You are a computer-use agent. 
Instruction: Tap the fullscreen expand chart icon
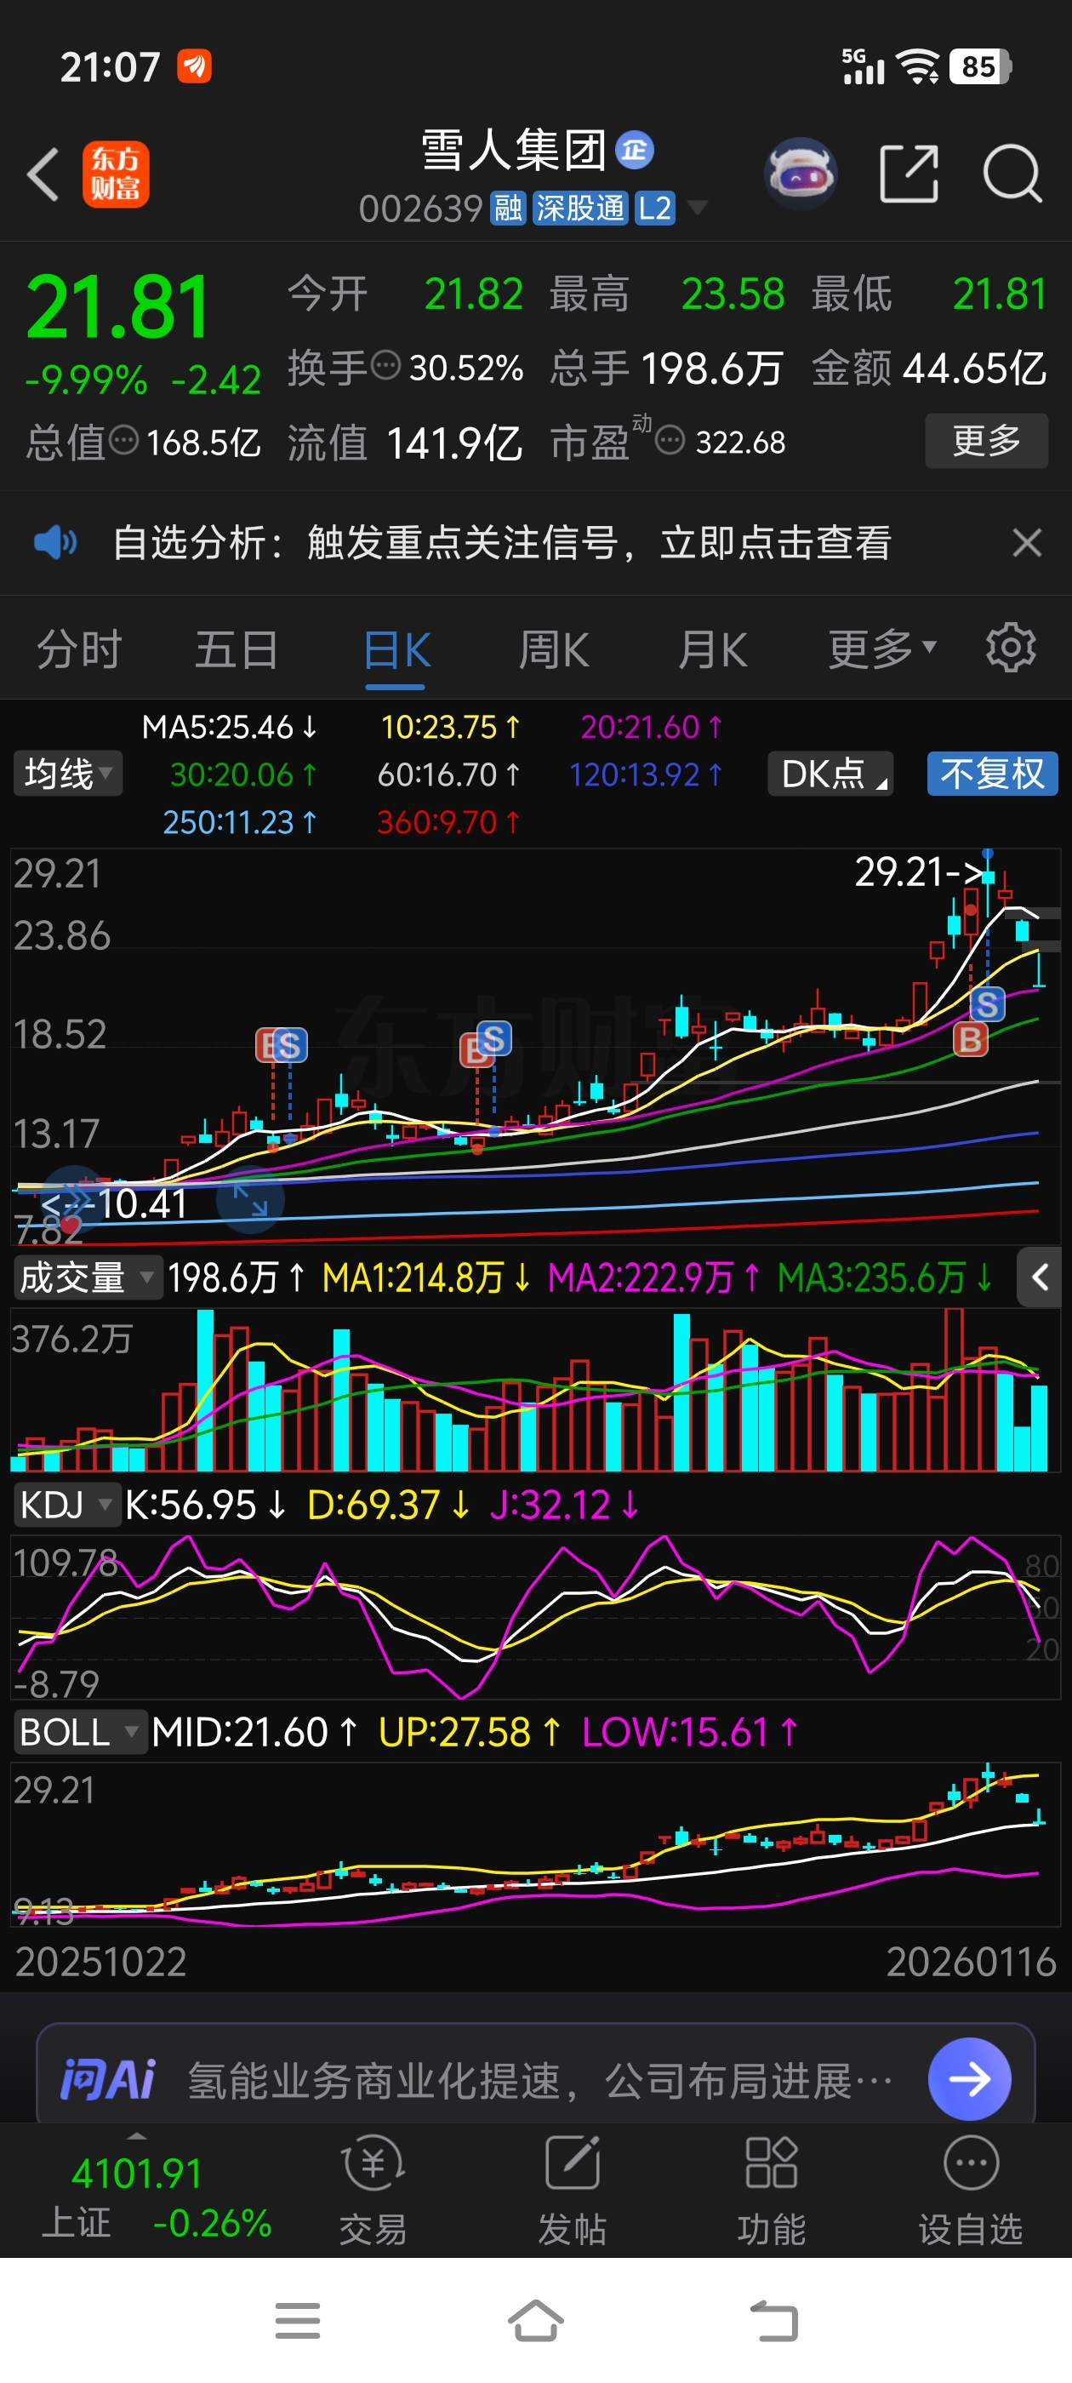pyautogui.click(x=250, y=1200)
